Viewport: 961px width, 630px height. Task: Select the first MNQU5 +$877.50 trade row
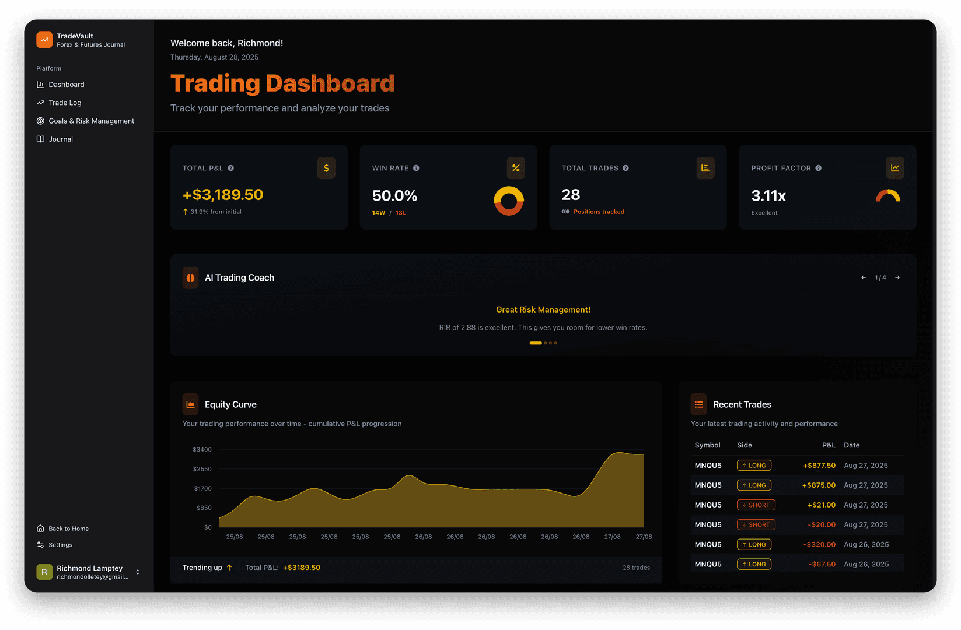click(x=796, y=466)
